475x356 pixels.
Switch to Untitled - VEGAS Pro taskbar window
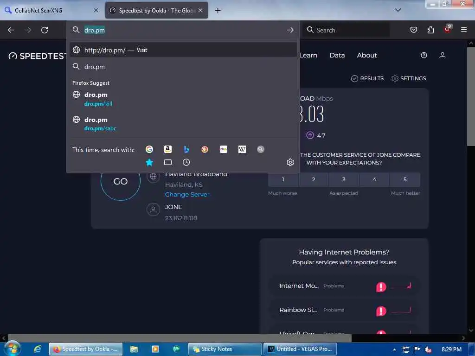coord(300,349)
